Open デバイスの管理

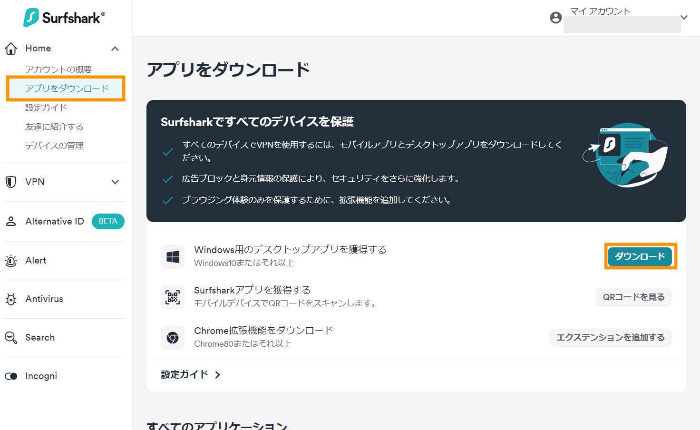pos(54,146)
